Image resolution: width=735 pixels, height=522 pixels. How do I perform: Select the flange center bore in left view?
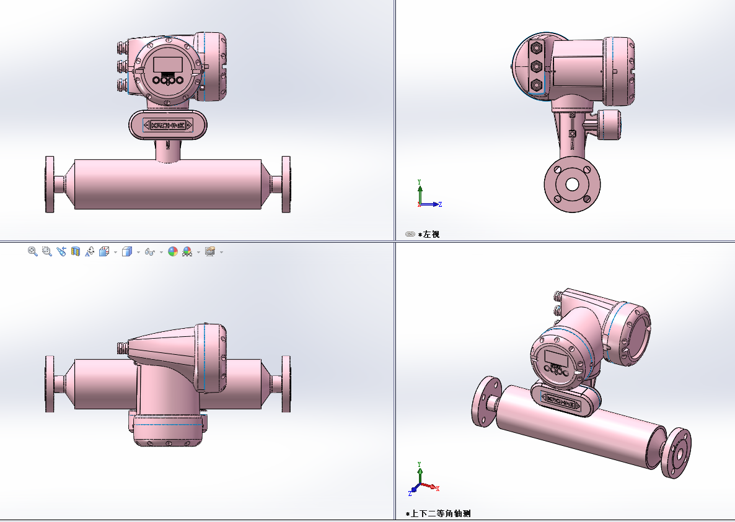point(572,185)
